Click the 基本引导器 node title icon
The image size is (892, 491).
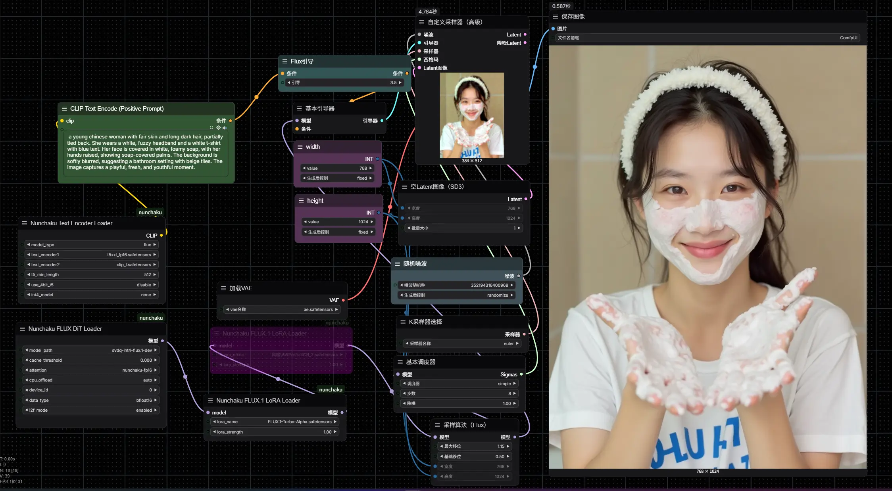point(299,109)
